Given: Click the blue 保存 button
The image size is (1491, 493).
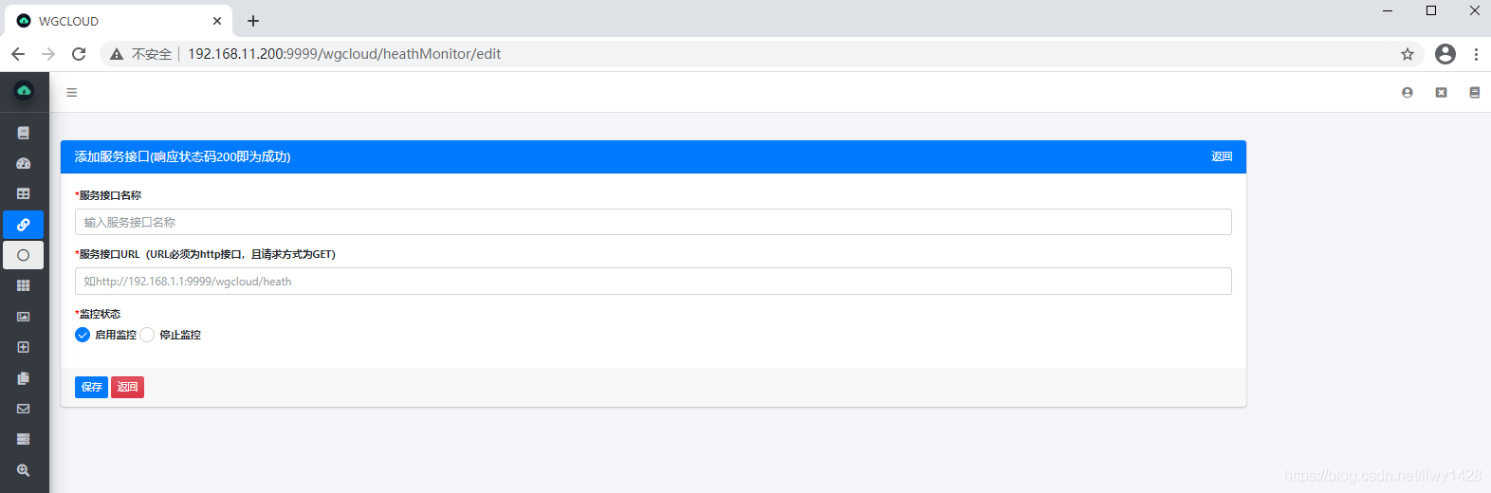Looking at the screenshot, I should pyautogui.click(x=91, y=387).
